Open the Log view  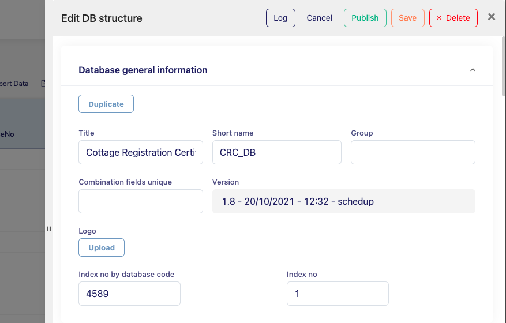click(x=280, y=18)
